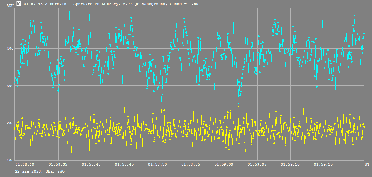
Task: Click the footer text 22 sie 2023, SER, ZWO
Action: [x=40, y=171]
